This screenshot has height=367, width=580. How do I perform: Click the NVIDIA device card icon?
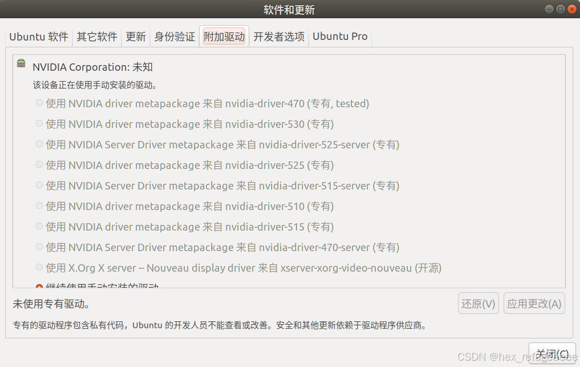(x=21, y=63)
